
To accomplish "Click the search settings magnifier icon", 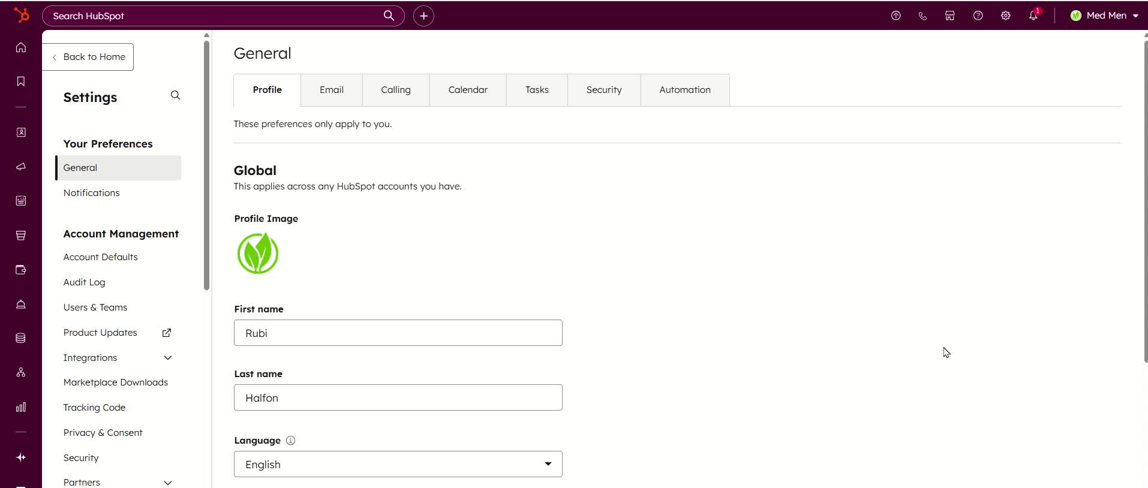I will pos(175,95).
